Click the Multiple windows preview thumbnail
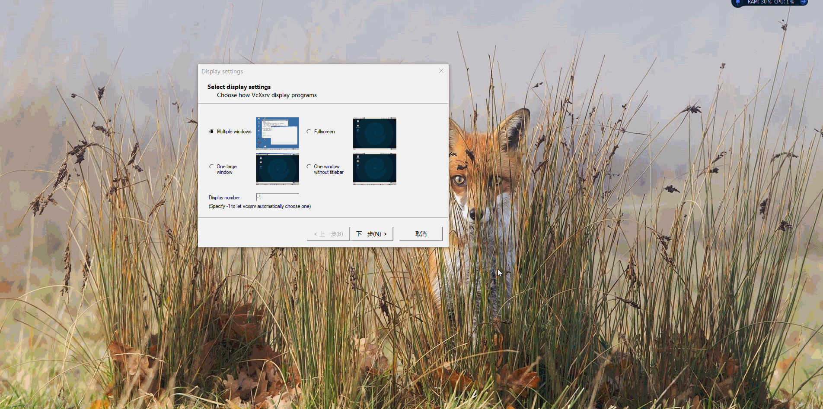 click(278, 133)
